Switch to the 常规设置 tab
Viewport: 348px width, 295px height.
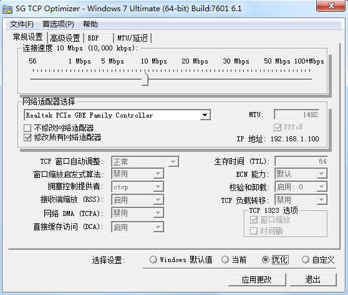[x=27, y=37]
